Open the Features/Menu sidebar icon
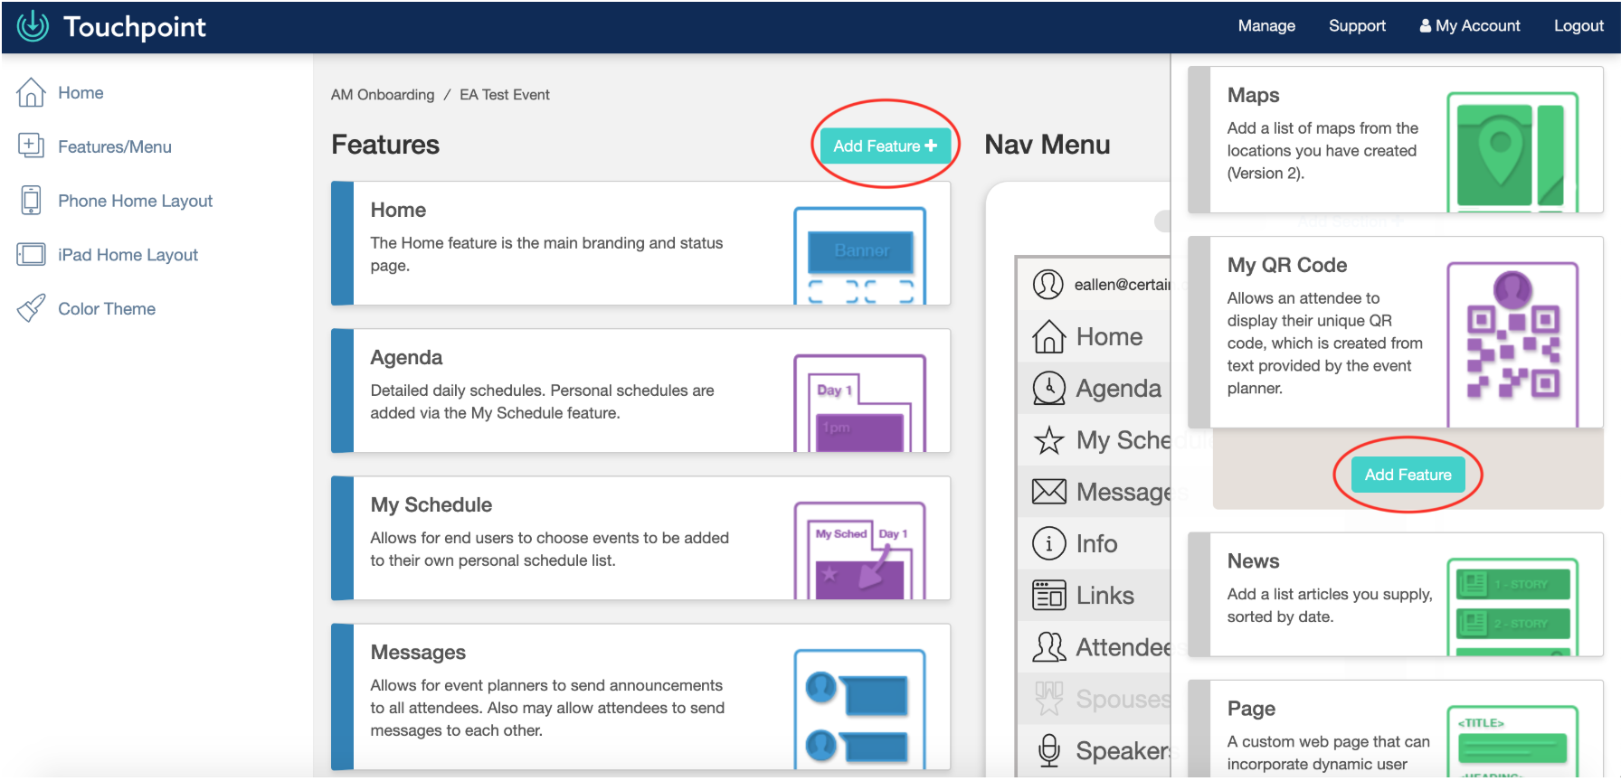The height and width of the screenshot is (781, 1621). (31, 146)
